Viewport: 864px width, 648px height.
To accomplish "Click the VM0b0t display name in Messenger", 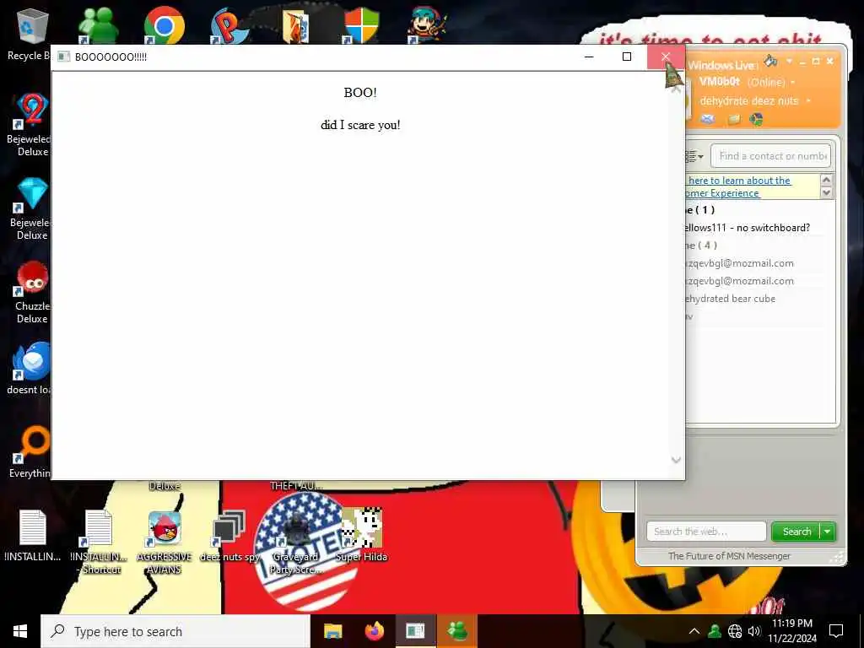I will pyautogui.click(x=719, y=82).
